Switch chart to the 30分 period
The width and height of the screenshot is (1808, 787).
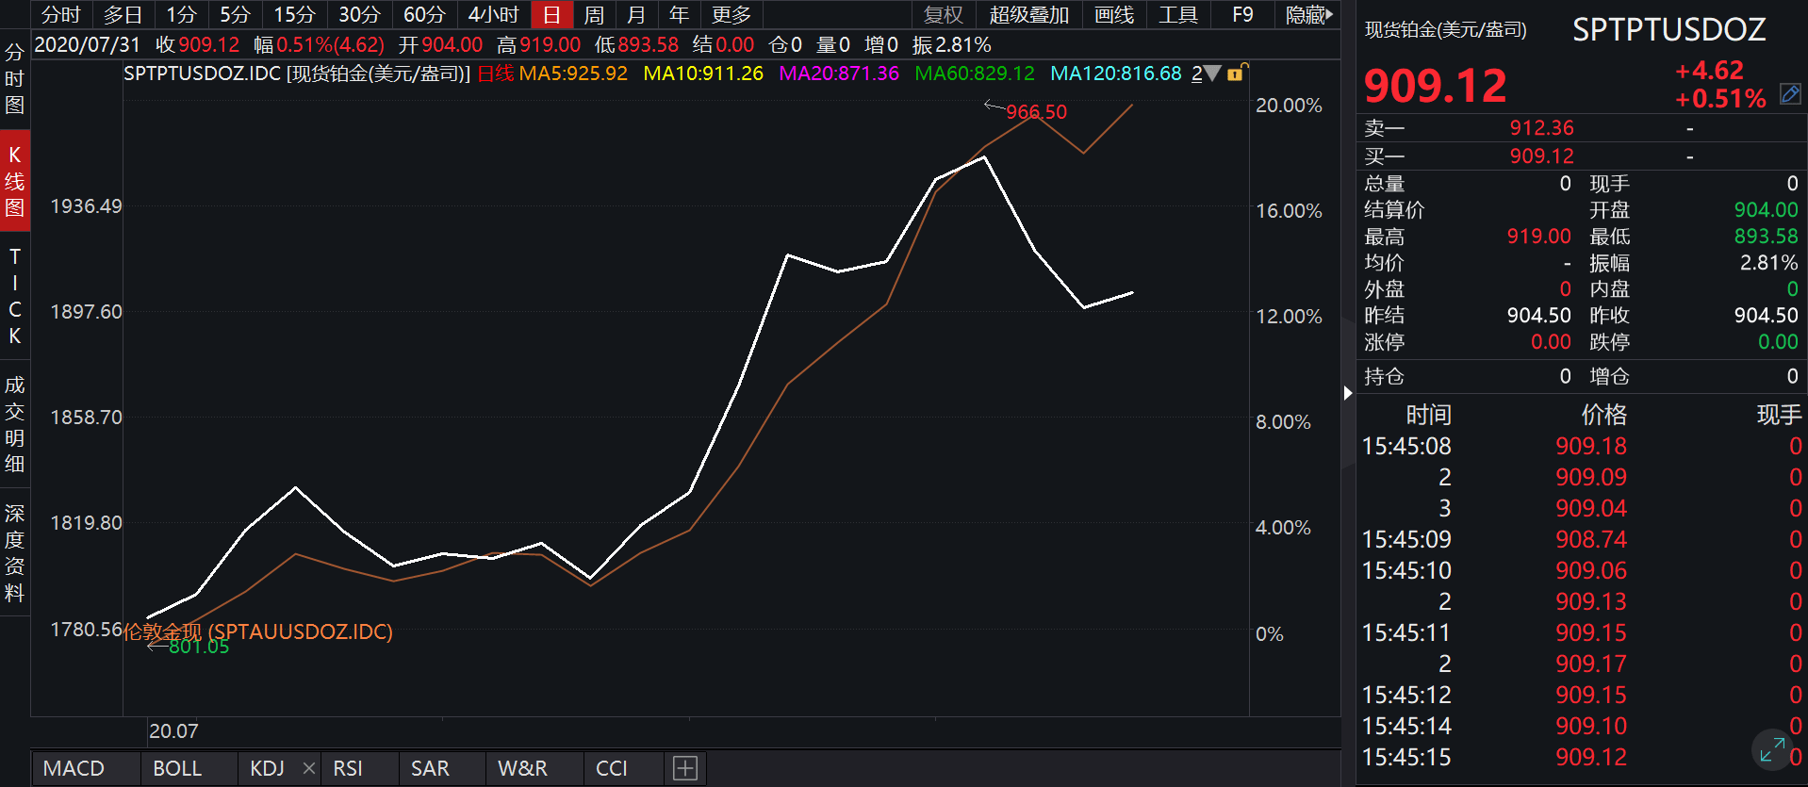pyautogui.click(x=359, y=15)
